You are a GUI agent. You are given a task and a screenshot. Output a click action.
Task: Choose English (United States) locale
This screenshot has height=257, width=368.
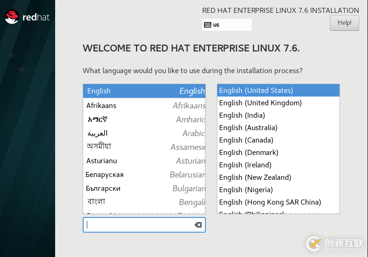(278, 91)
